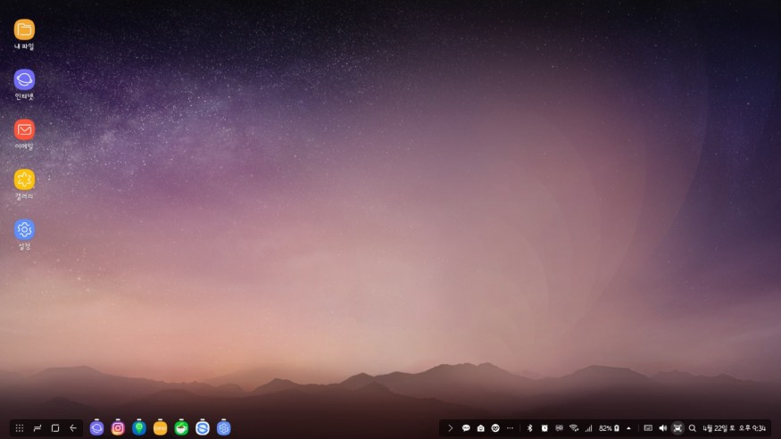This screenshot has height=439, width=781.
Task: Toggle Wi-Fi icon in status tray
Action: (x=574, y=428)
